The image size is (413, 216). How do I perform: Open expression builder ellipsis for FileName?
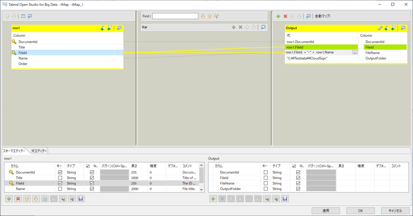tap(355, 53)
